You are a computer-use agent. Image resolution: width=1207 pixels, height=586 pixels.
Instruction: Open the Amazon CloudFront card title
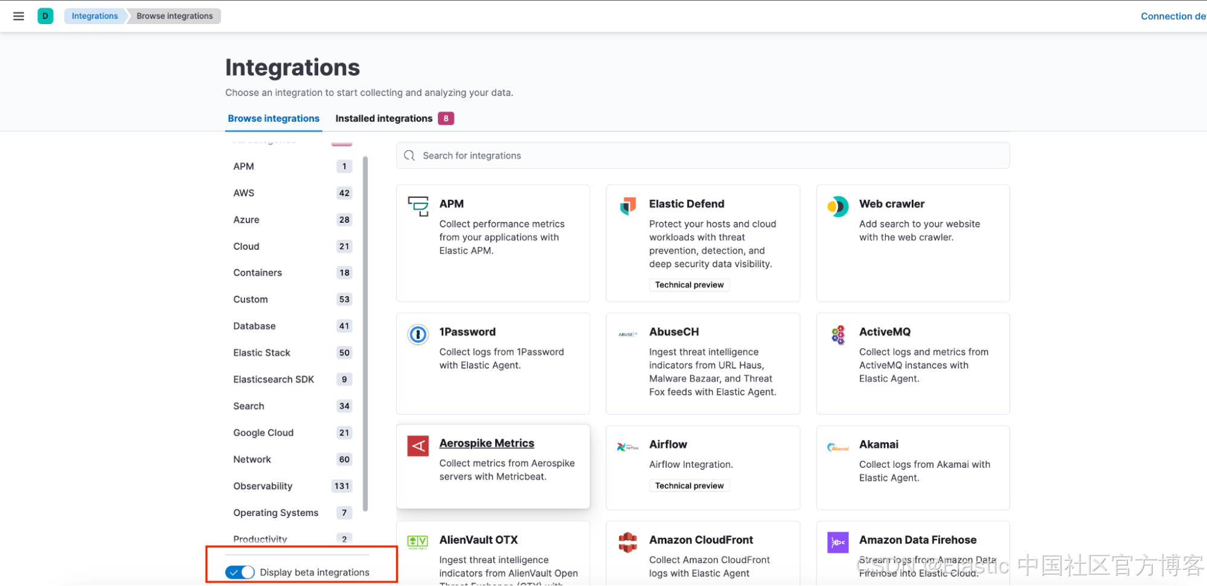[x=701, y=540]
